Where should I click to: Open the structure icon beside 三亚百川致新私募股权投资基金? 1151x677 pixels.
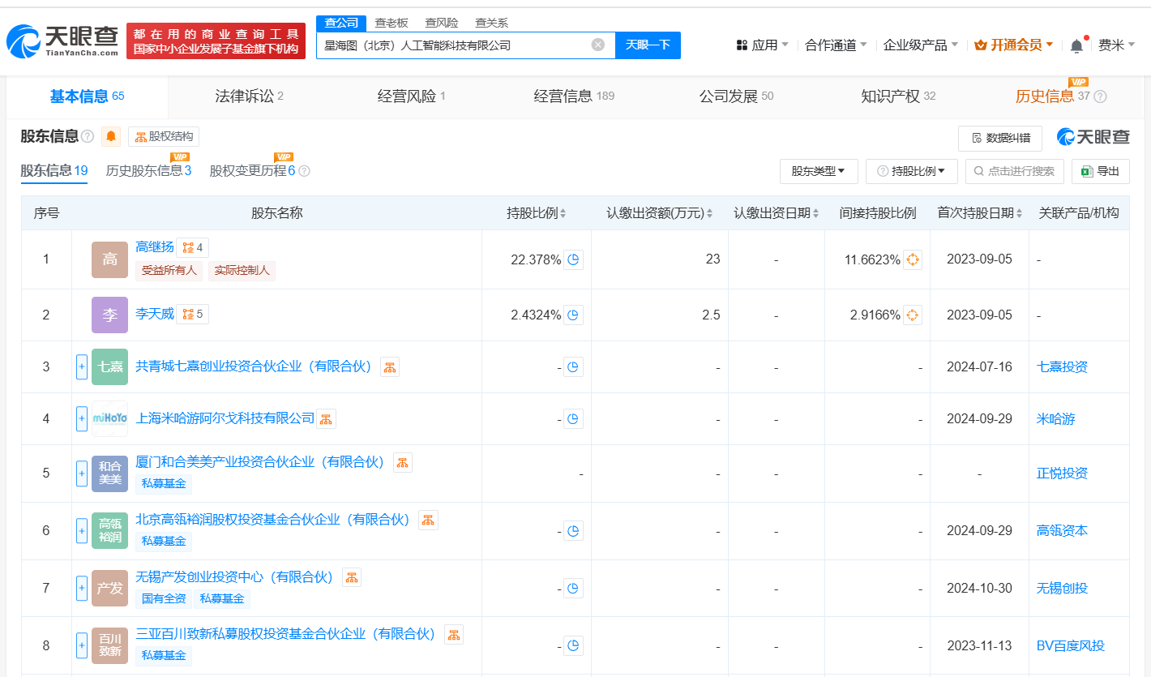(x=454, y=635)
